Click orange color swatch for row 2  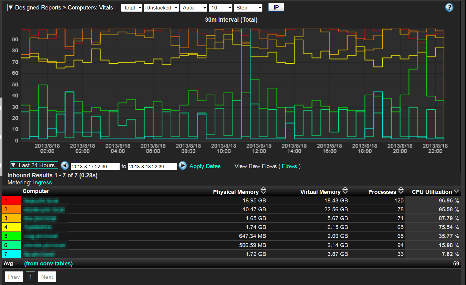click(x=12, y=209)
